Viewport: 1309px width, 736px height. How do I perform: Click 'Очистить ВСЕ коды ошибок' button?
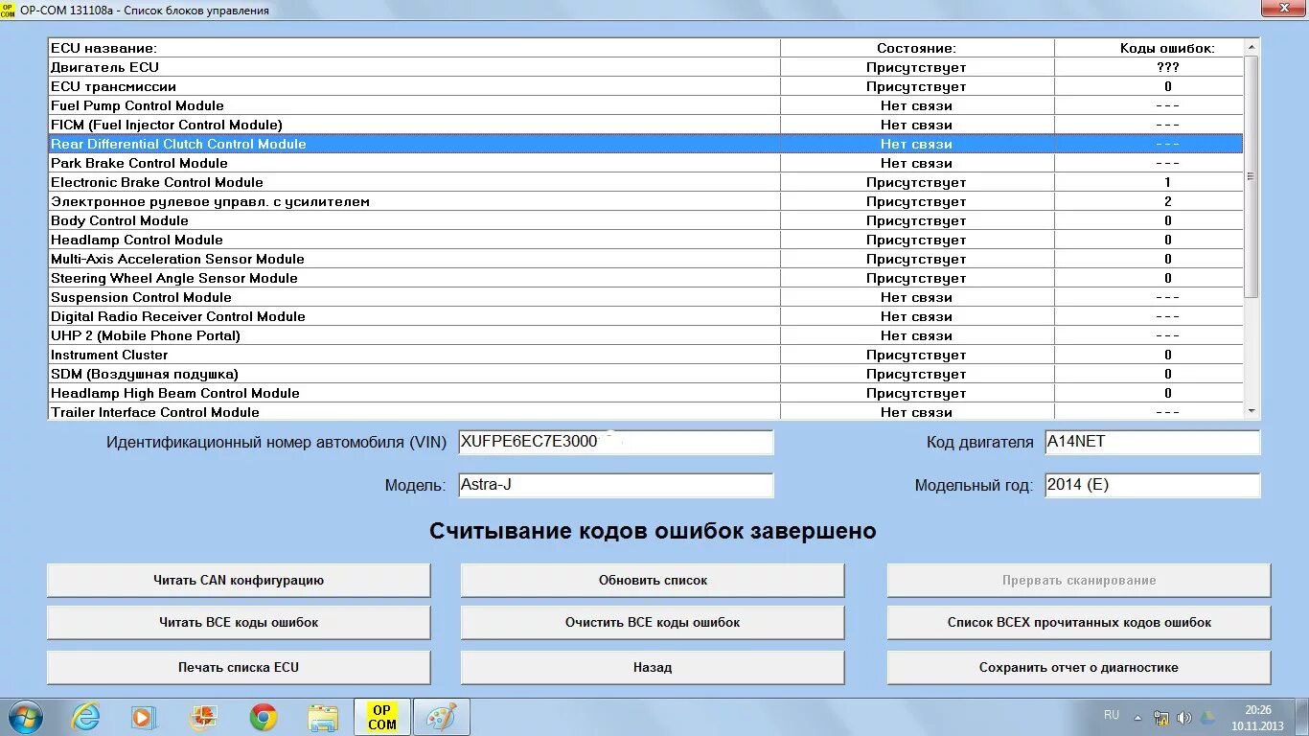click(x=653, y=623)
